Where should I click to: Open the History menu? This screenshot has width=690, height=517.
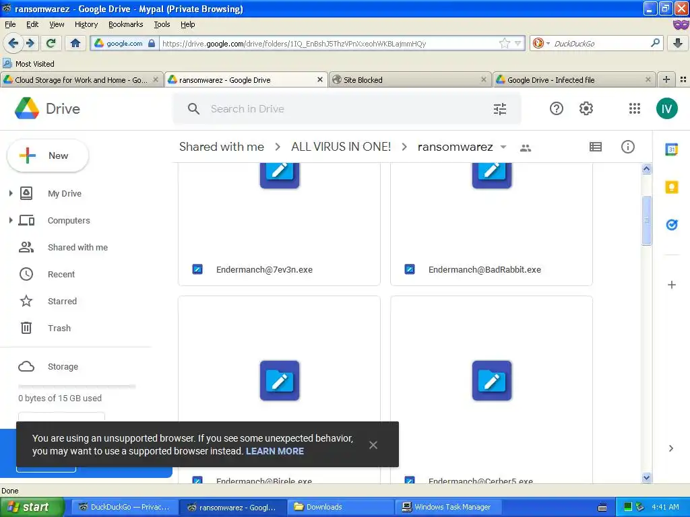(x=86, y=25)
